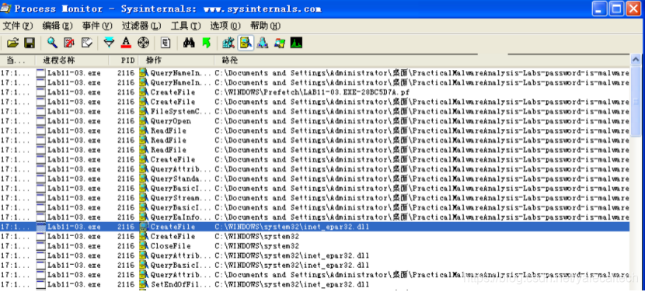Toggle Show Process and Thread Activity icon

(279, 43)
